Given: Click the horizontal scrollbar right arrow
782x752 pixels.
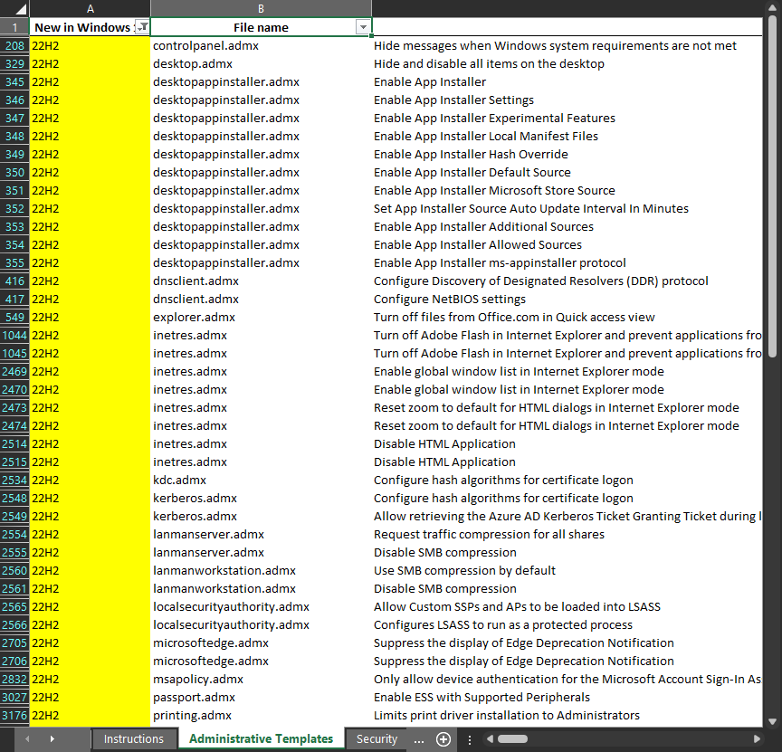Looking at the screenshot, I should (757, 739).
